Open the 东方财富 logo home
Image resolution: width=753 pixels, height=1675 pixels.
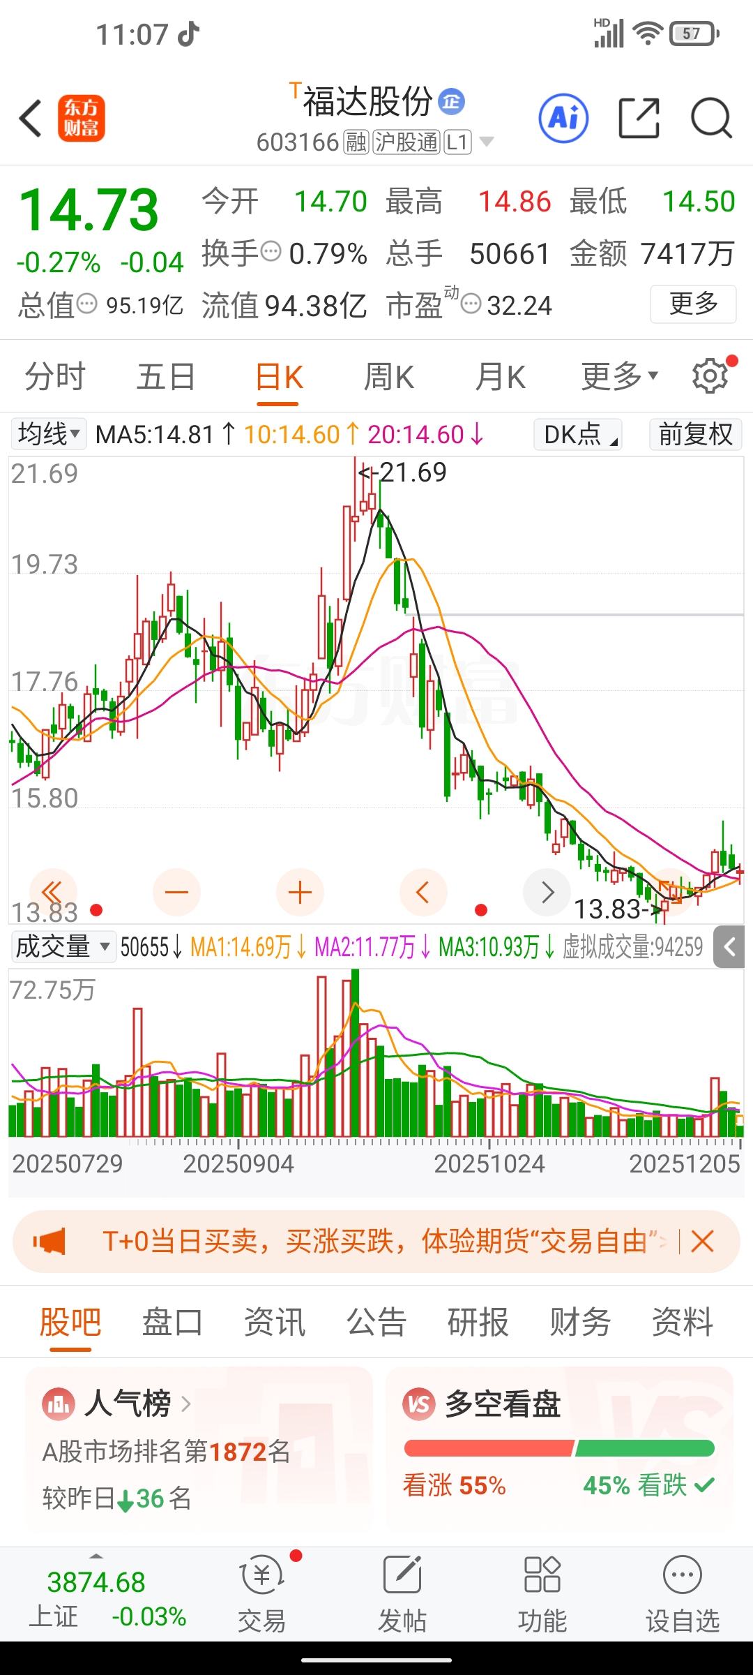(81, 118)
